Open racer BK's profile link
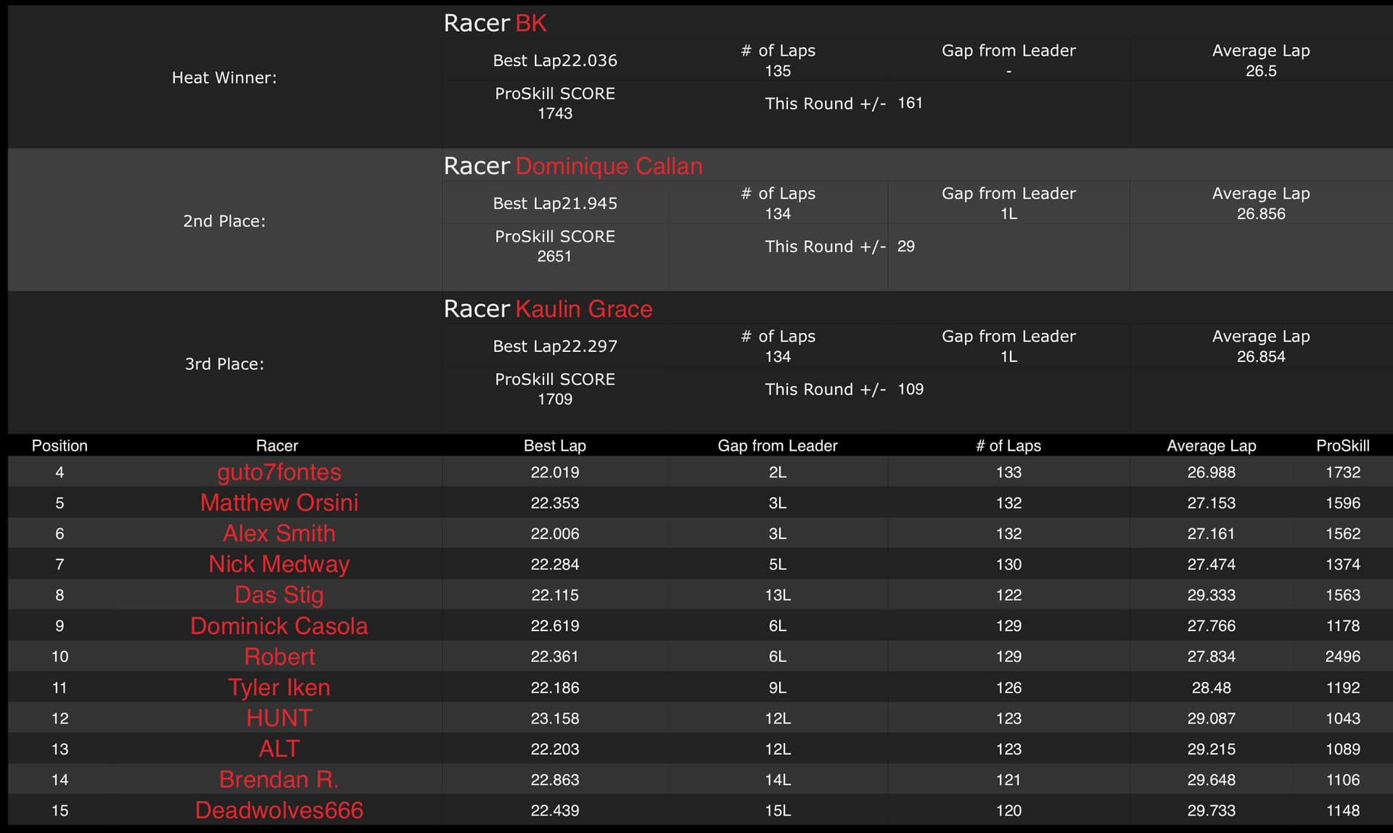Image resolution: width=1393 pixels, height=833 pixels. pos(530,23)
